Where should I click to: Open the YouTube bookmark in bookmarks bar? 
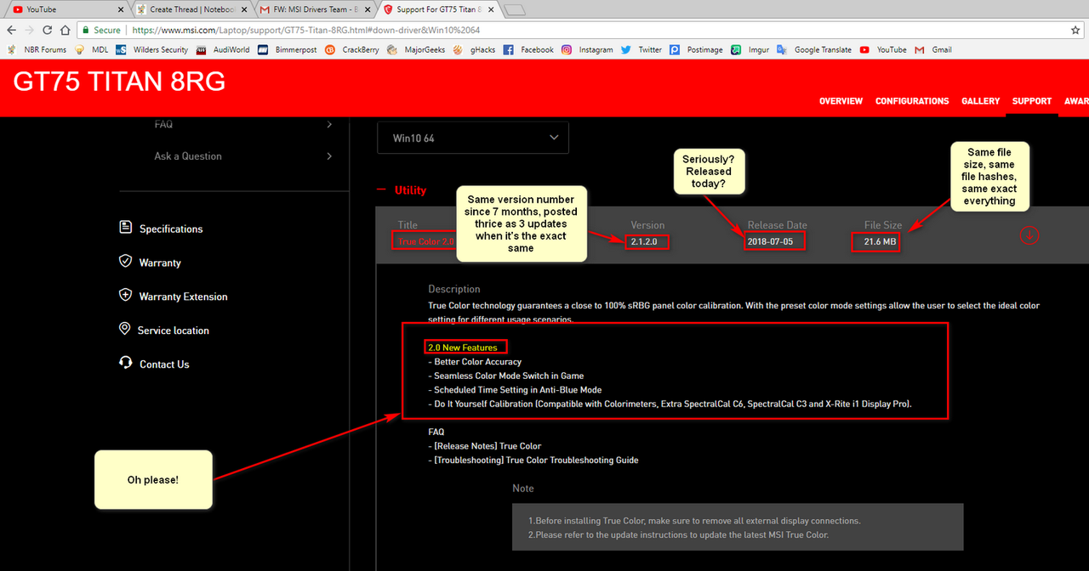pos(884,50)
